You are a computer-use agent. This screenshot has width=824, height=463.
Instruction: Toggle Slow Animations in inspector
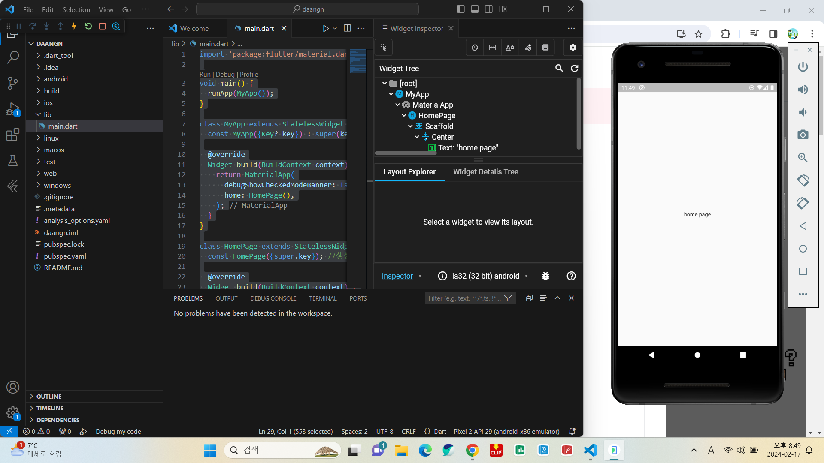pos(475,48)
